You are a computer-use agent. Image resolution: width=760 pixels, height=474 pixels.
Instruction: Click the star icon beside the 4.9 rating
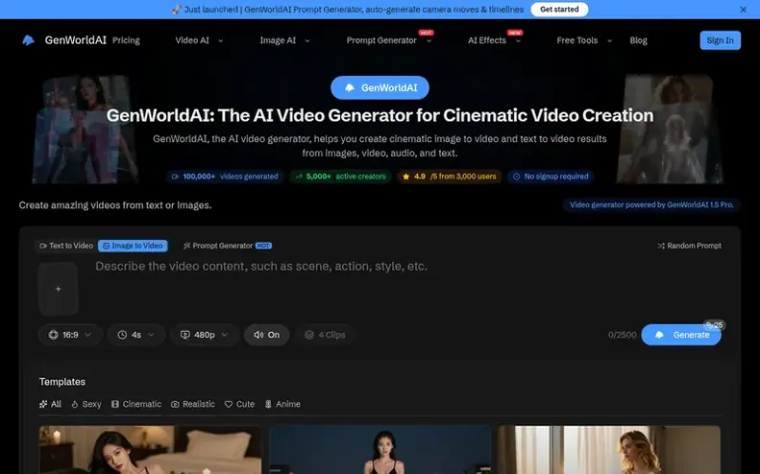click(x=406, y=177)
